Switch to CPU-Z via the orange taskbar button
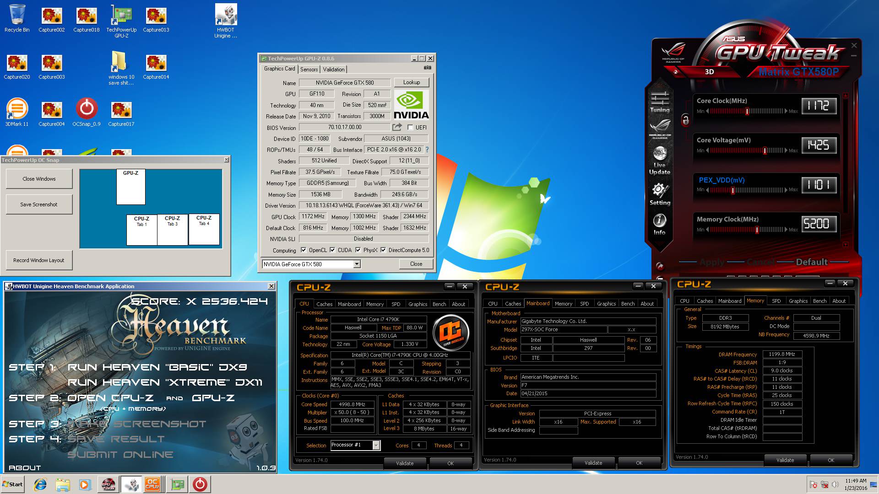The image size is (879, 494). [x=152, y=484]
